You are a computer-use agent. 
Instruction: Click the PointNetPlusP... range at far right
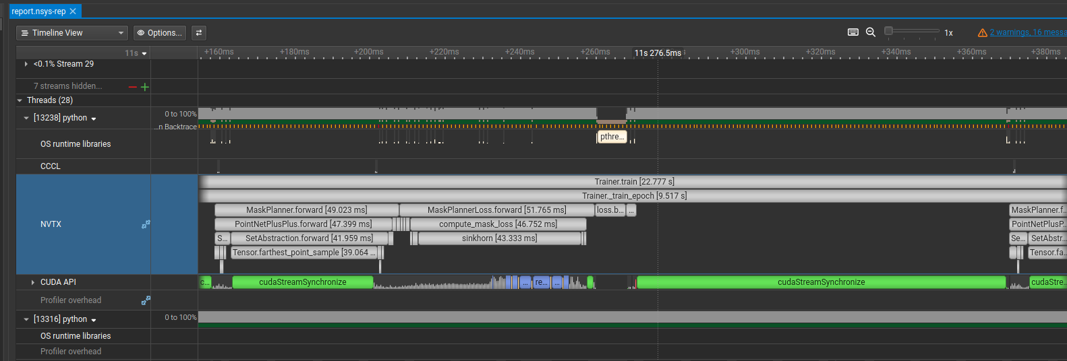1038,224
